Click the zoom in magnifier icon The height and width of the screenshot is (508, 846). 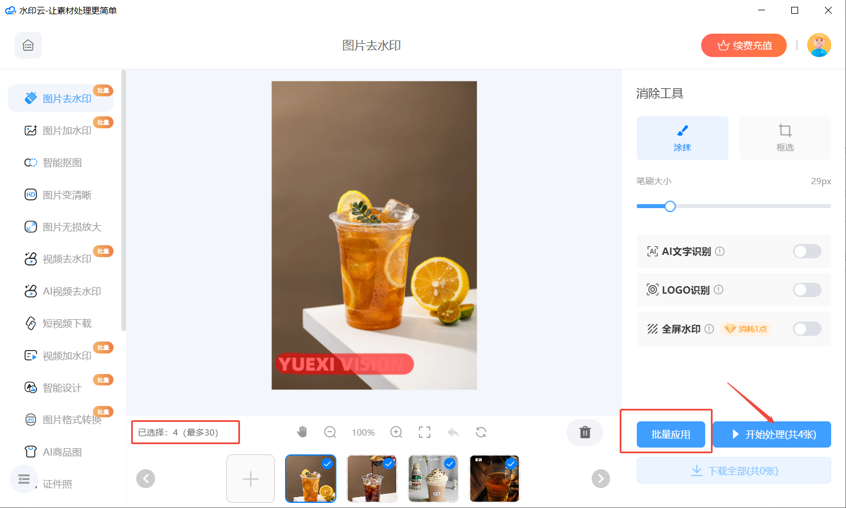pyautogui.click(x=396, y=432)
